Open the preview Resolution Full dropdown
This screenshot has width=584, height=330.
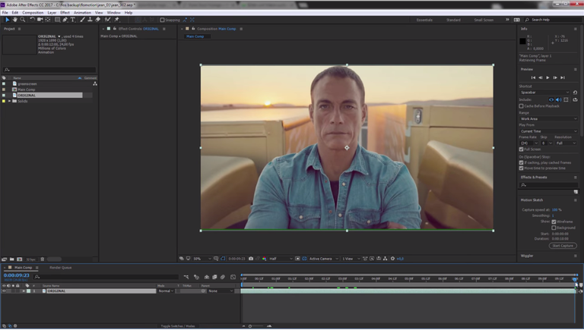coord(566,143)
